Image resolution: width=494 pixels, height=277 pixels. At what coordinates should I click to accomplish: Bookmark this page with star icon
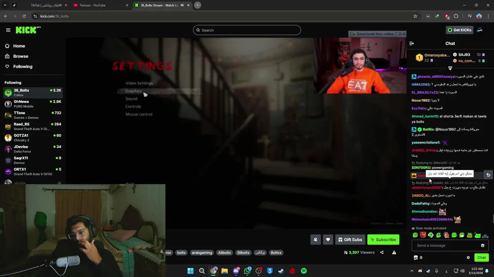click(x=415, y=16)
